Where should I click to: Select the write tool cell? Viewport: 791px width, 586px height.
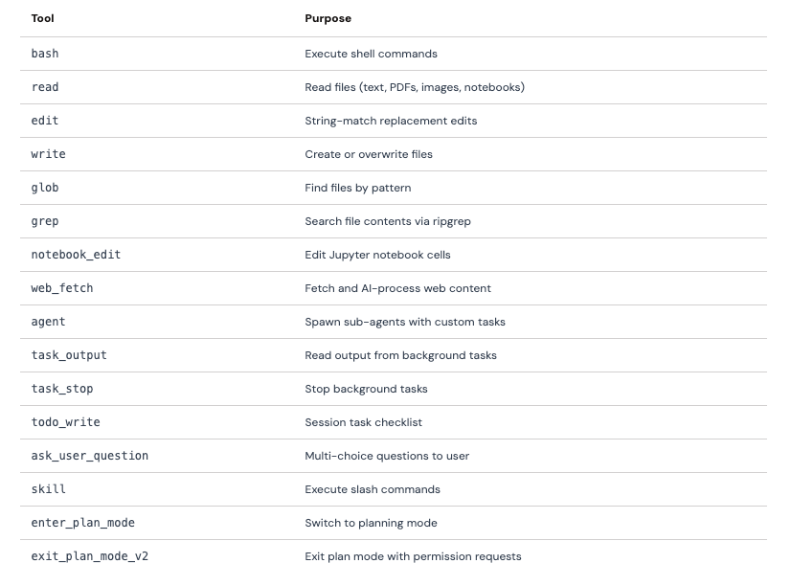point(49,154)
